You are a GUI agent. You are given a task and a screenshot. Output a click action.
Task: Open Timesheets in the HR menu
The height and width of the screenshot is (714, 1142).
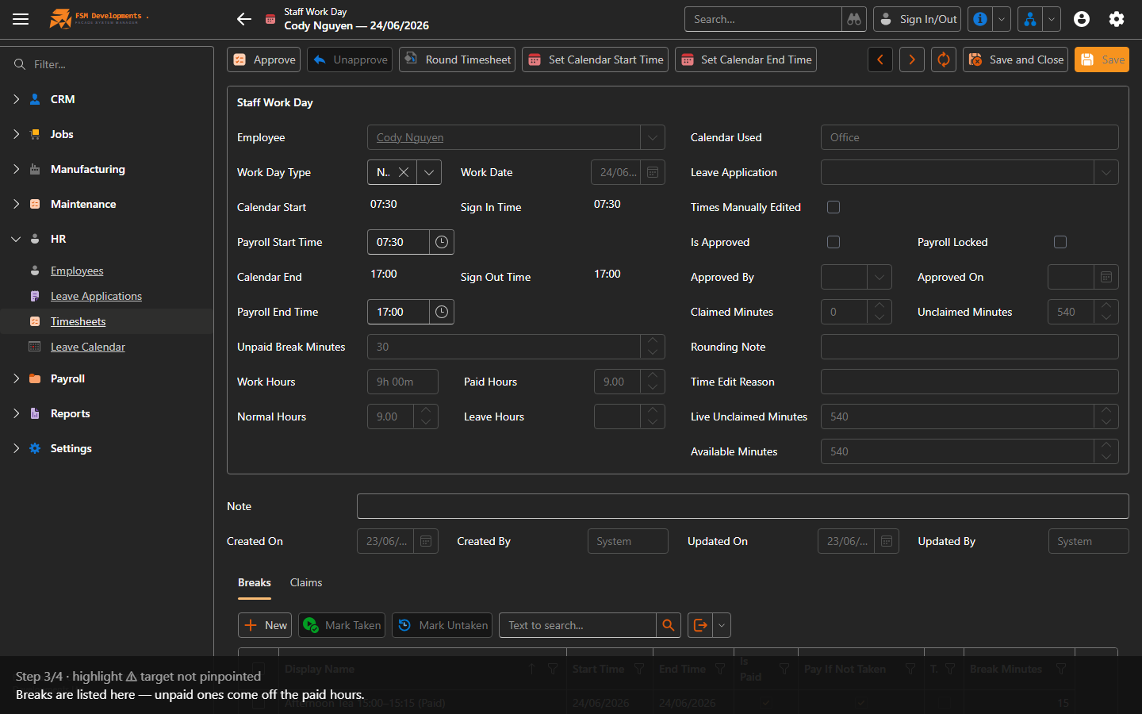point(78,321)
